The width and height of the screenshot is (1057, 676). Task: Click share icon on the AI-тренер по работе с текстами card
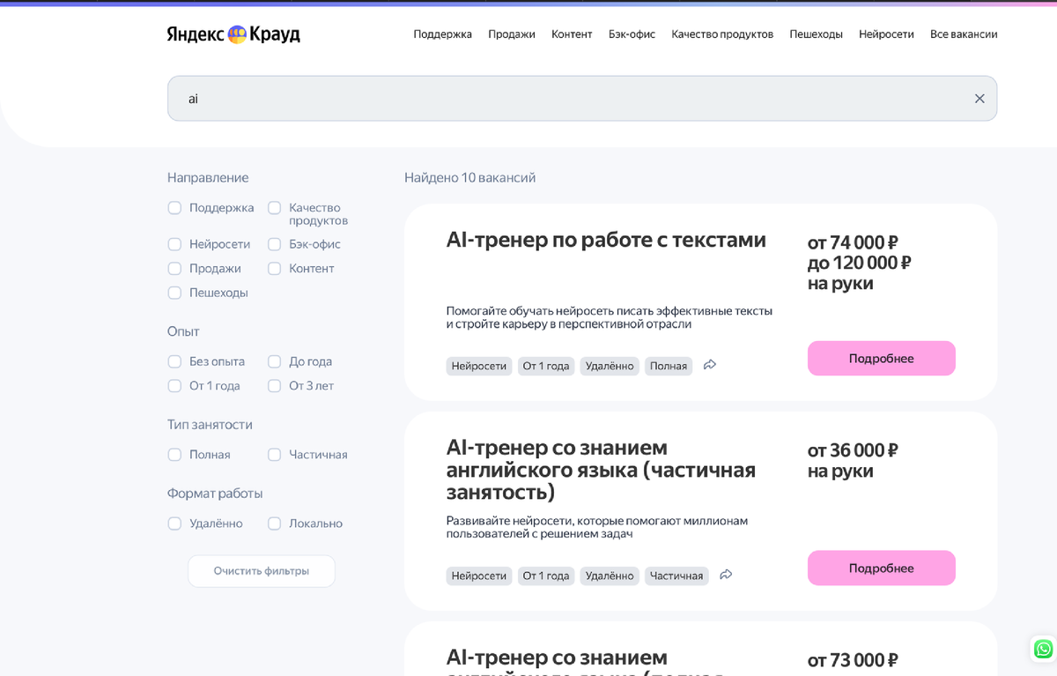(x=710, y=364)
